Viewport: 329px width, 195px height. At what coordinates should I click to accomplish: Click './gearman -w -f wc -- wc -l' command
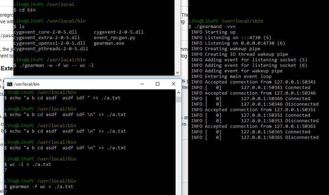[x=56, y=65]
